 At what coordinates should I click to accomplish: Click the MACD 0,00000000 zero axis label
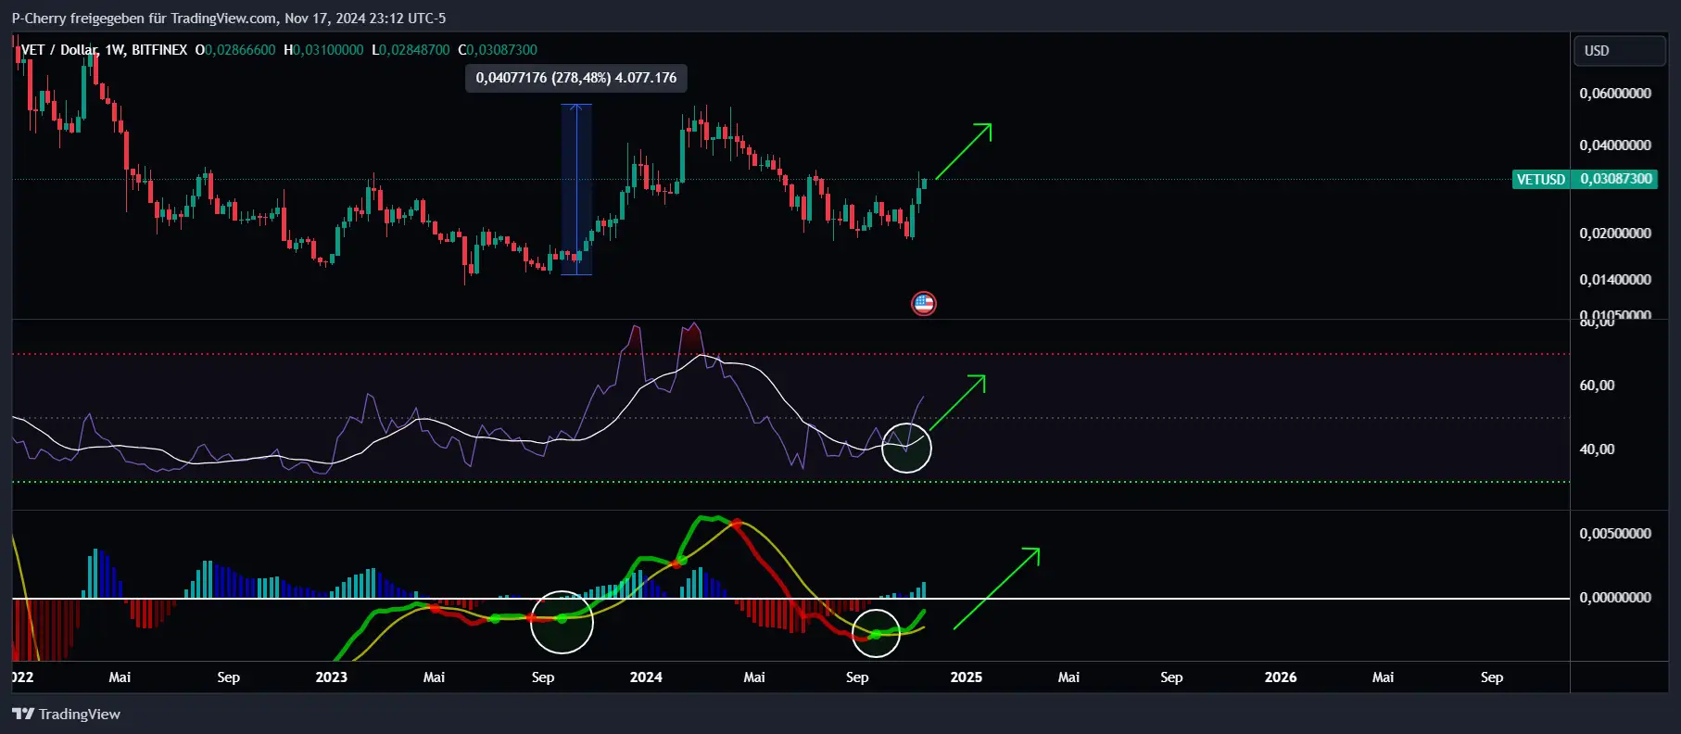coord(1615,598)
